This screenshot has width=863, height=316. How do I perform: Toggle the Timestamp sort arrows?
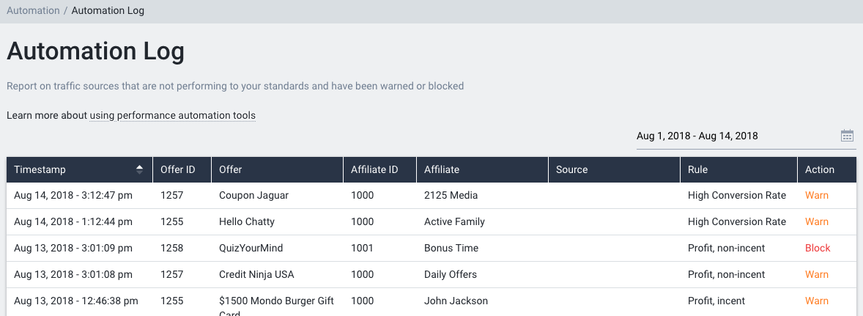(x=140, y=169)
